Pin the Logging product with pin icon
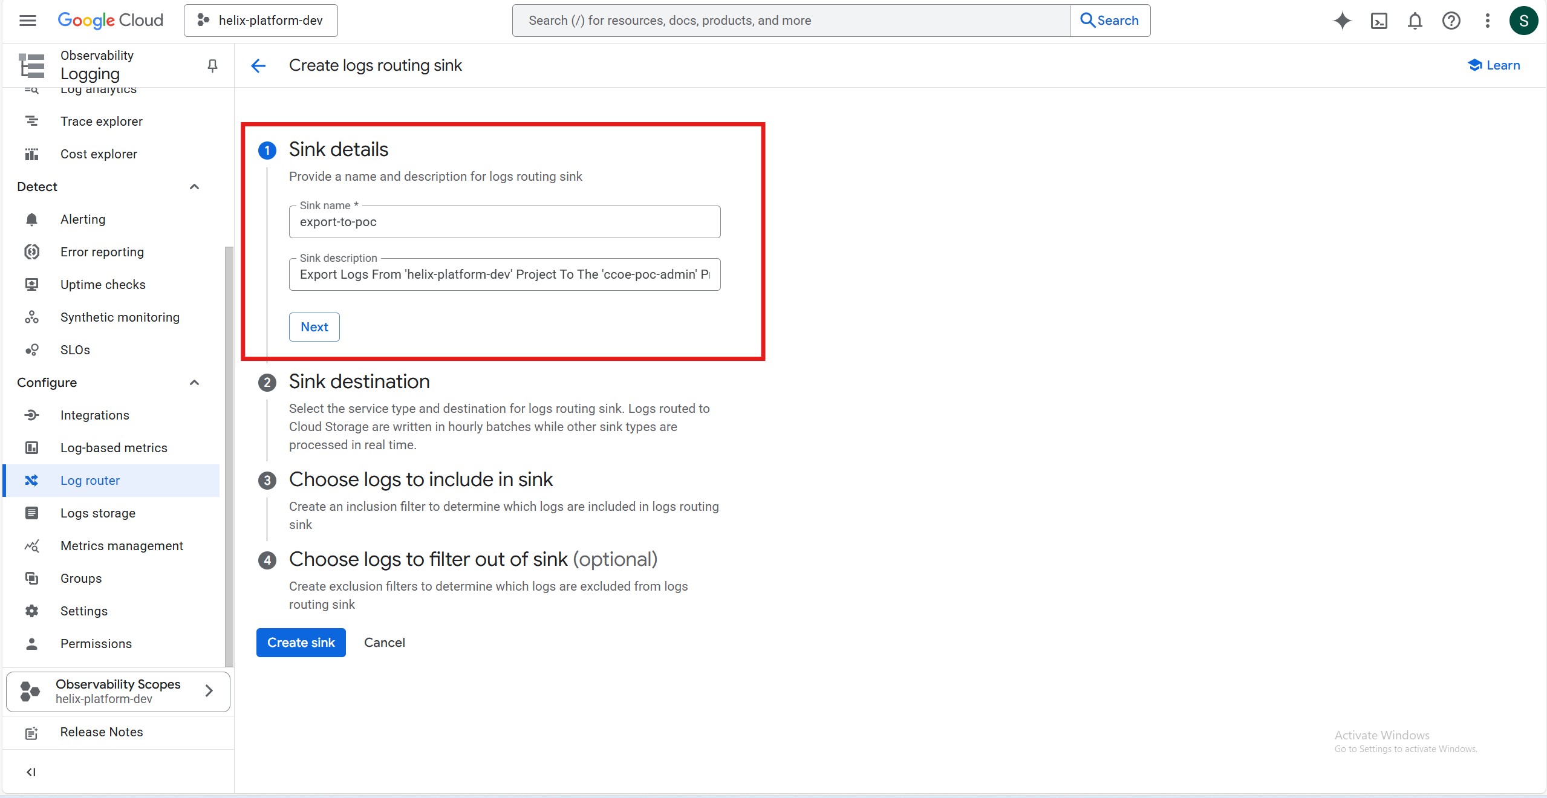Viewport: 1547px width, 798px height. tap(212, 65)
